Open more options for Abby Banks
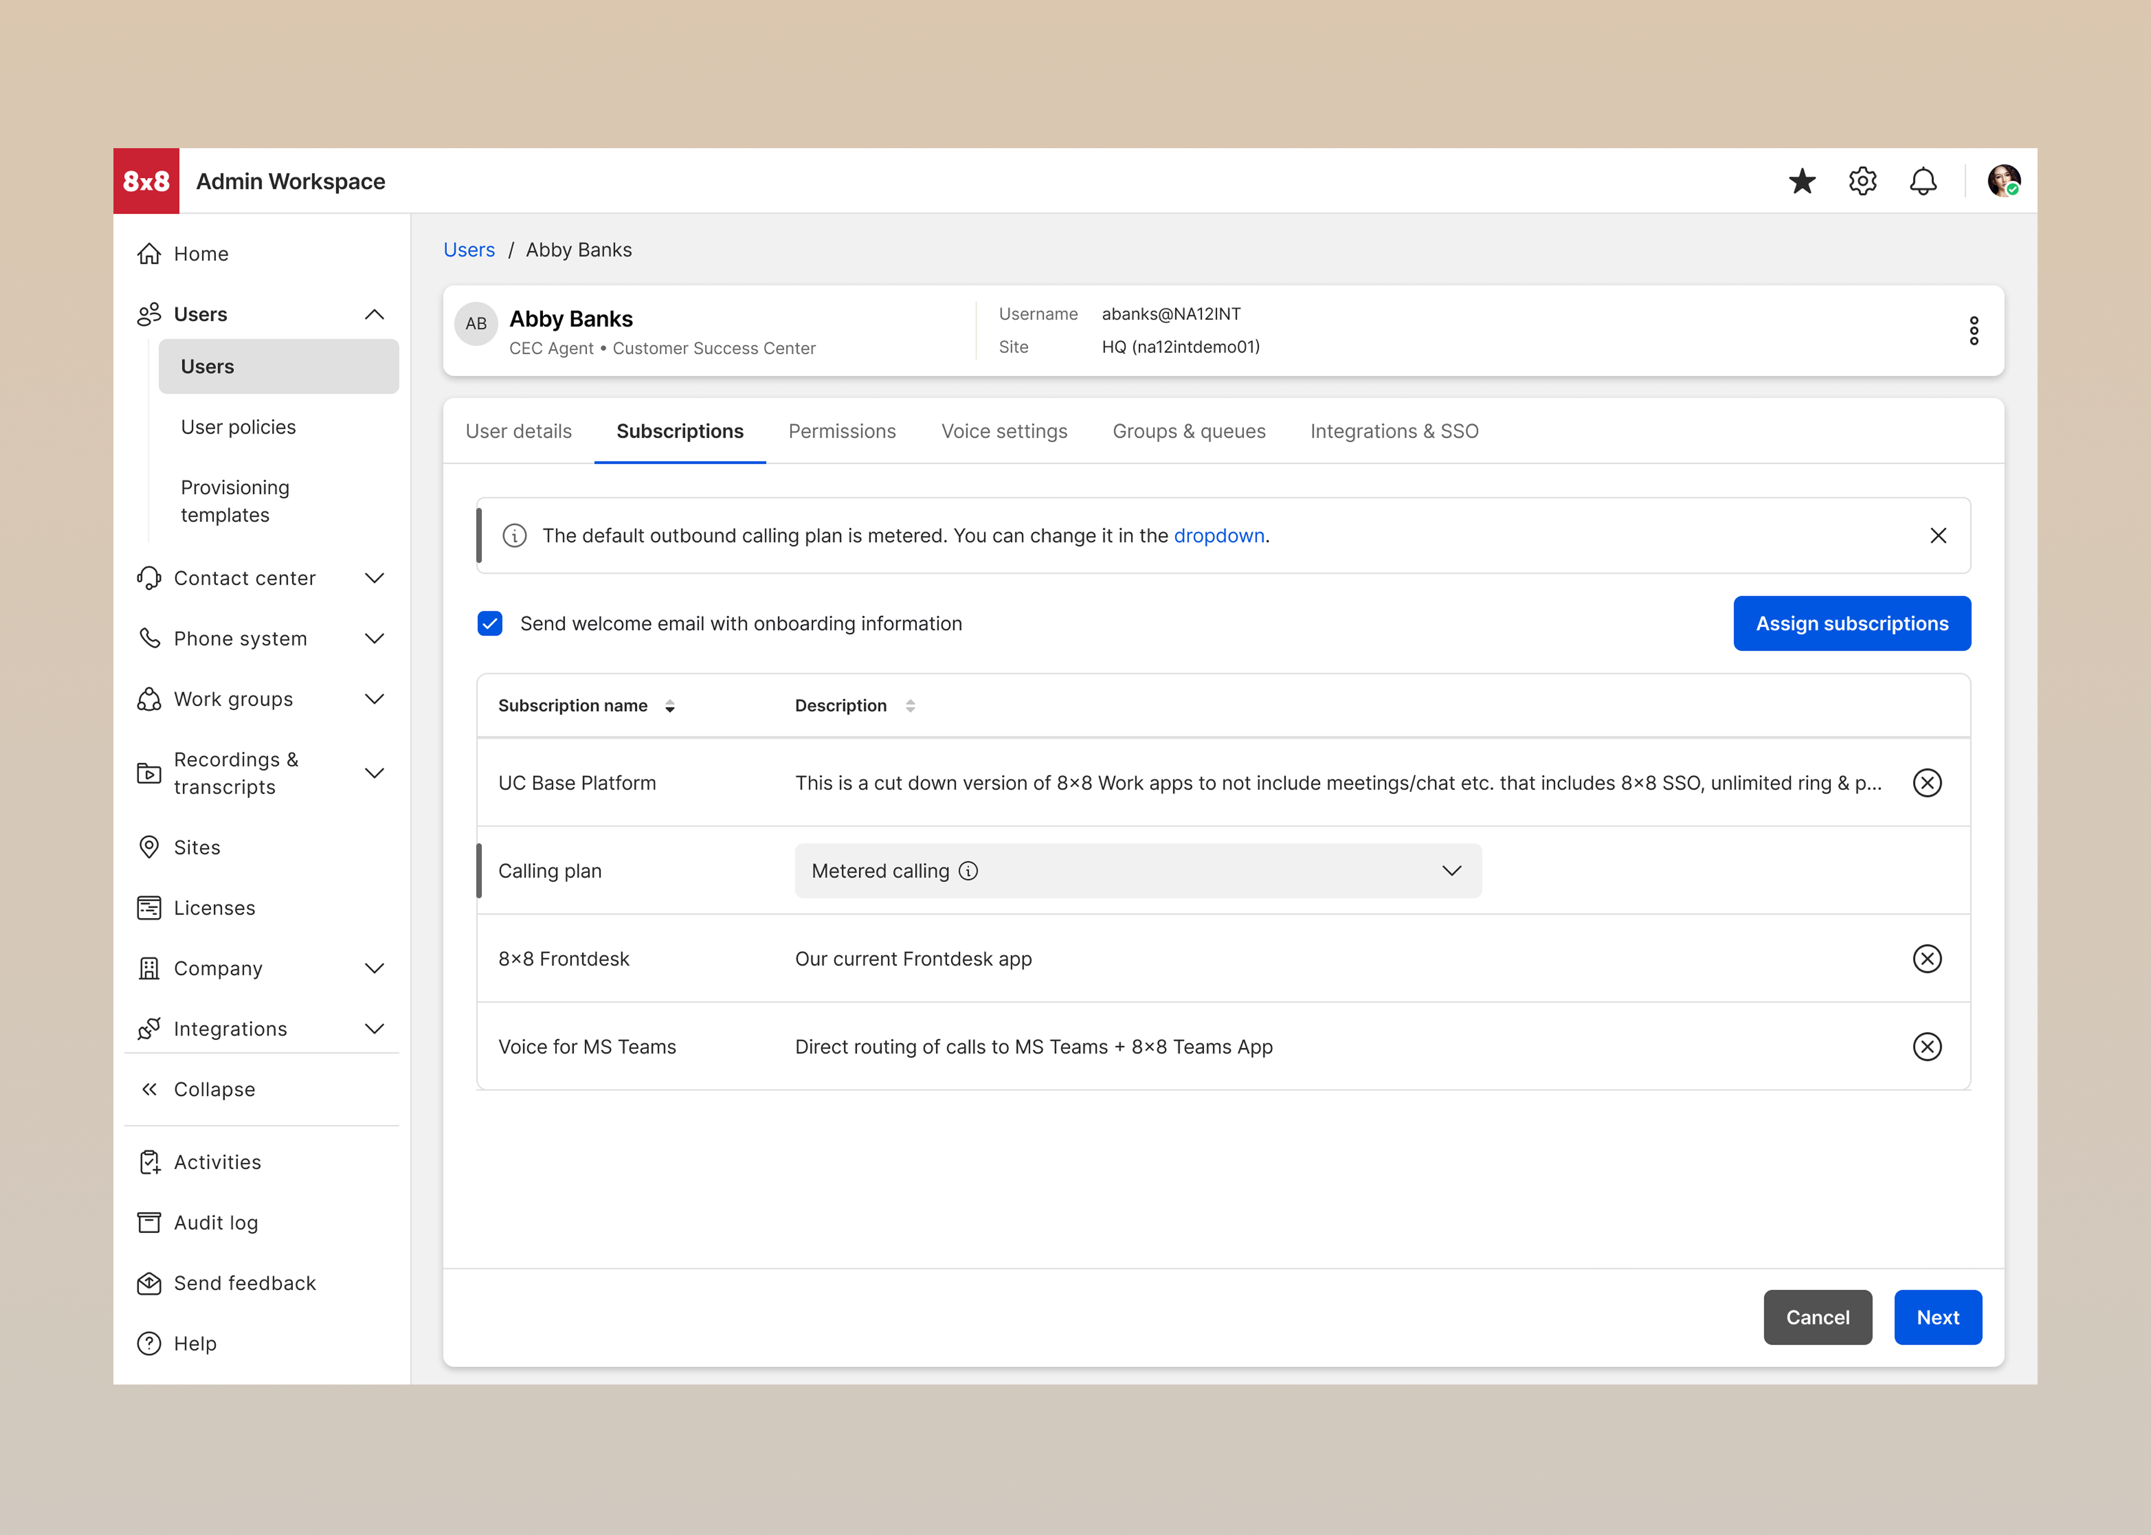Image resolution: width=2151 pixels, height=1535 pixels. (x=1973, y=331)
